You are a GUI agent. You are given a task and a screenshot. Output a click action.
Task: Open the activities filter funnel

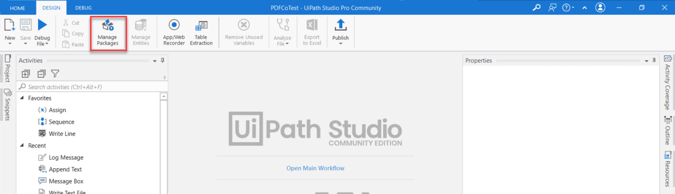pos(55,74)
